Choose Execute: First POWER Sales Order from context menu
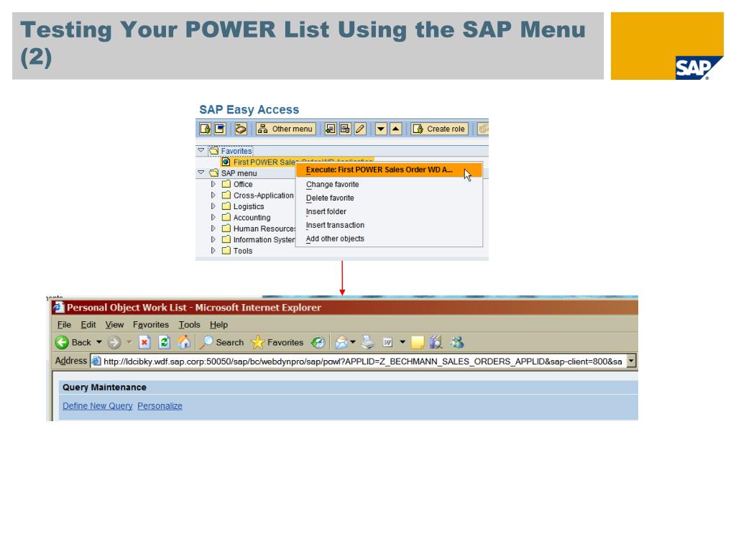The width and height of the screenshot is (736, 552). click(x=389, y=170)
